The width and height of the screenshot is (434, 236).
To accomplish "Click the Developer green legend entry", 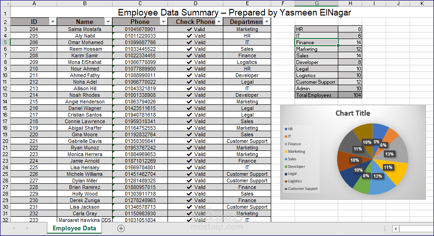I will click(295, 166).
